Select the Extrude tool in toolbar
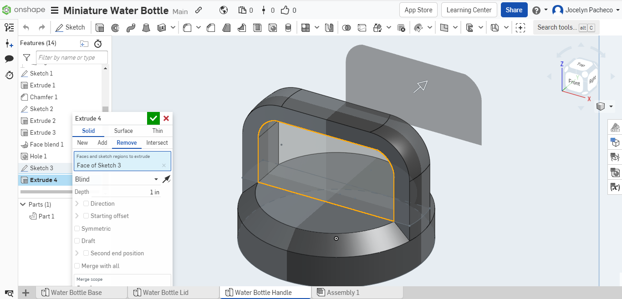The height and width of the screenshot is (299, 622). pyautogui.click(x=100, y=28)
